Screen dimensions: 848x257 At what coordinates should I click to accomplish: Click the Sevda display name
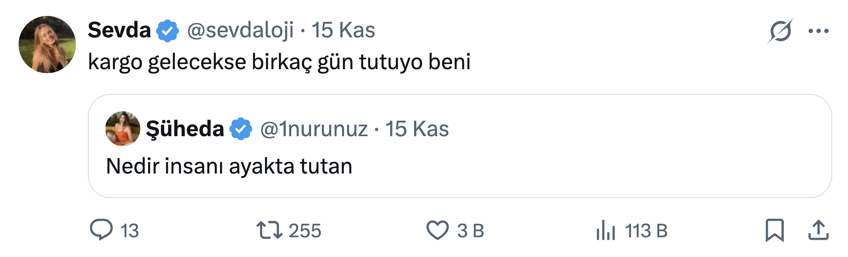pos(119,30)
